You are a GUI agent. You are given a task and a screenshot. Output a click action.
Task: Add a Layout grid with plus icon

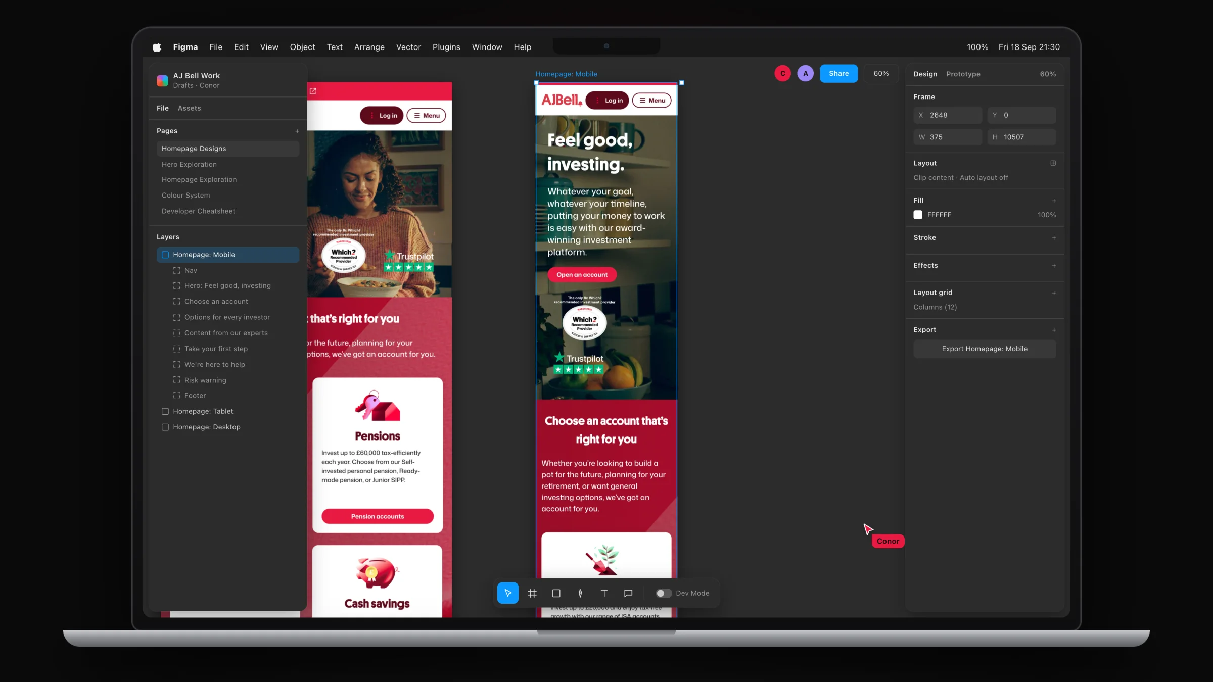1054,293
